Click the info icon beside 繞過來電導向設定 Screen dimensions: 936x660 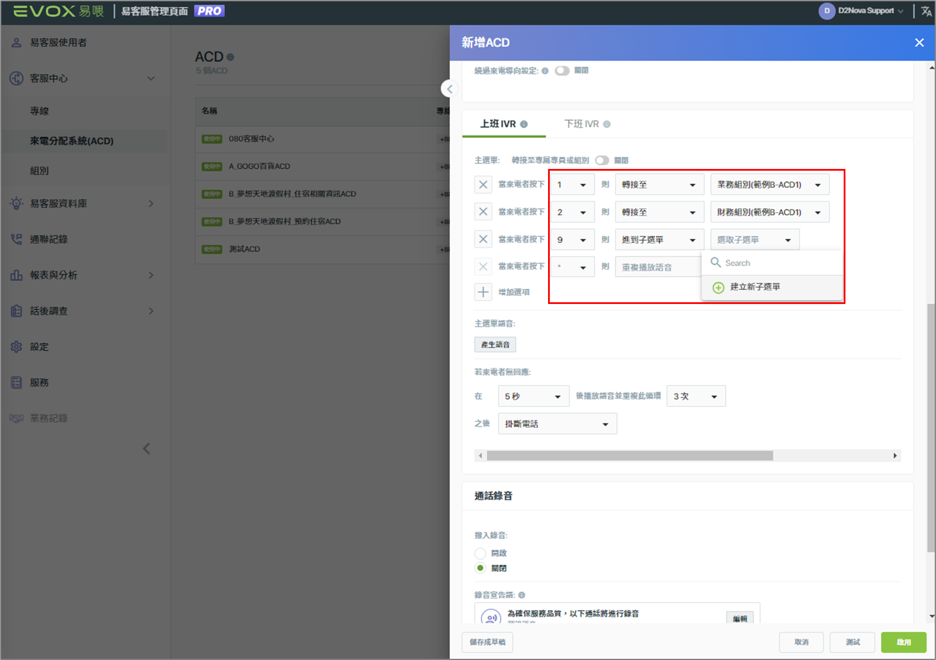tap(545, 71)
